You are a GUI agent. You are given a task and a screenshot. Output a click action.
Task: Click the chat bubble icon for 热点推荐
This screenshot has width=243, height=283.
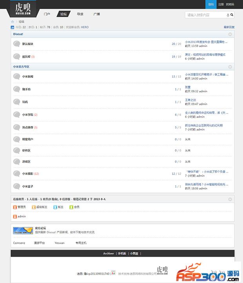tap(16, 127)
